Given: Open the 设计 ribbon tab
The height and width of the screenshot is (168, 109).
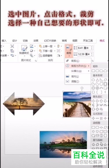Looking at the screenshot, I should [x=15, y=41].
